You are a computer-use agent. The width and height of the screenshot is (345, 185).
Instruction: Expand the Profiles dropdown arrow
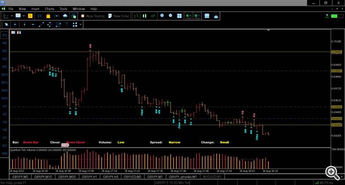pyautogui.click(x=24, y=16)
